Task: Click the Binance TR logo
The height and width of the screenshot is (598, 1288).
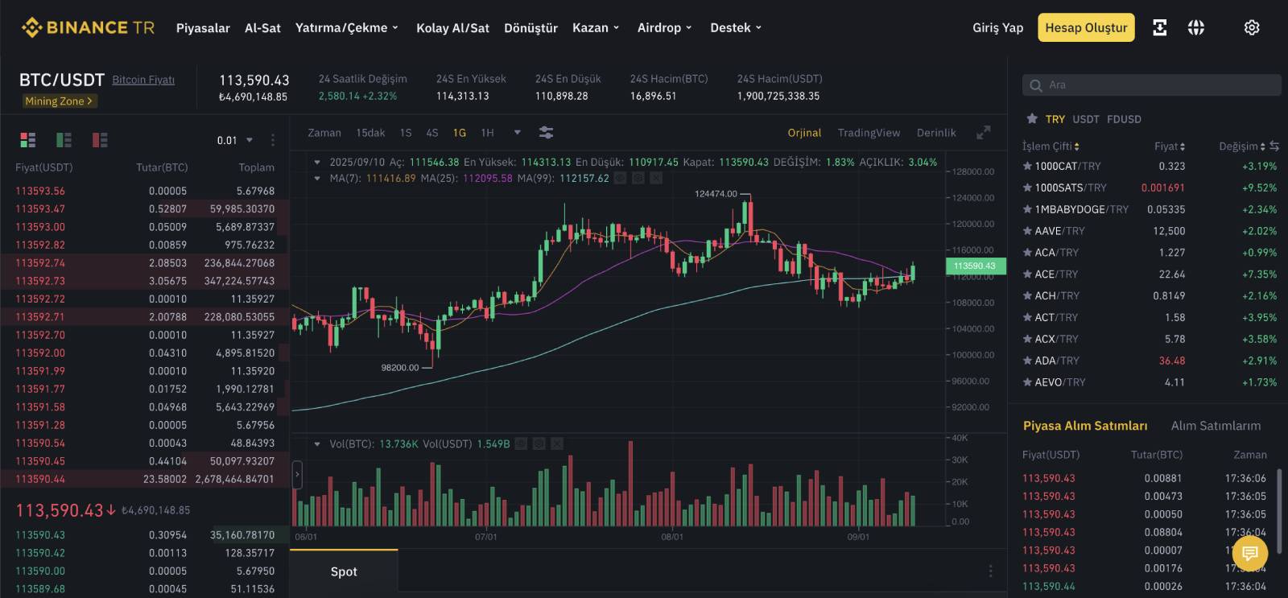Action: tap(88, 27)
